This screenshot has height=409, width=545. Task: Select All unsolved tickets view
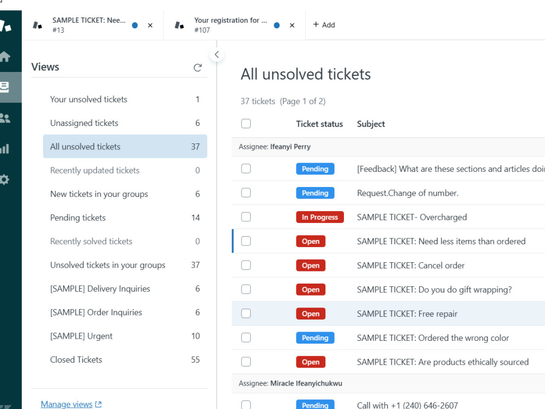point(125,146)
